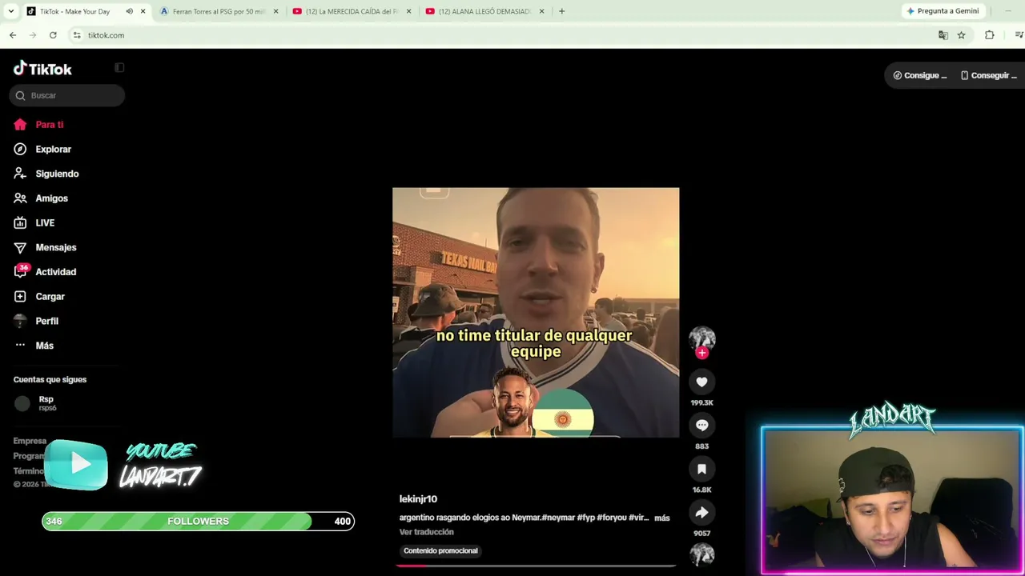The height and width of the screenshot is (576, 1025).
Task: Open a new browser tab
Action: point(561,11)
